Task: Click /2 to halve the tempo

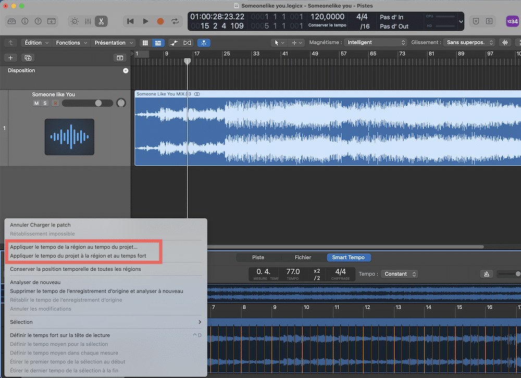Action: (x=317, y=278)
